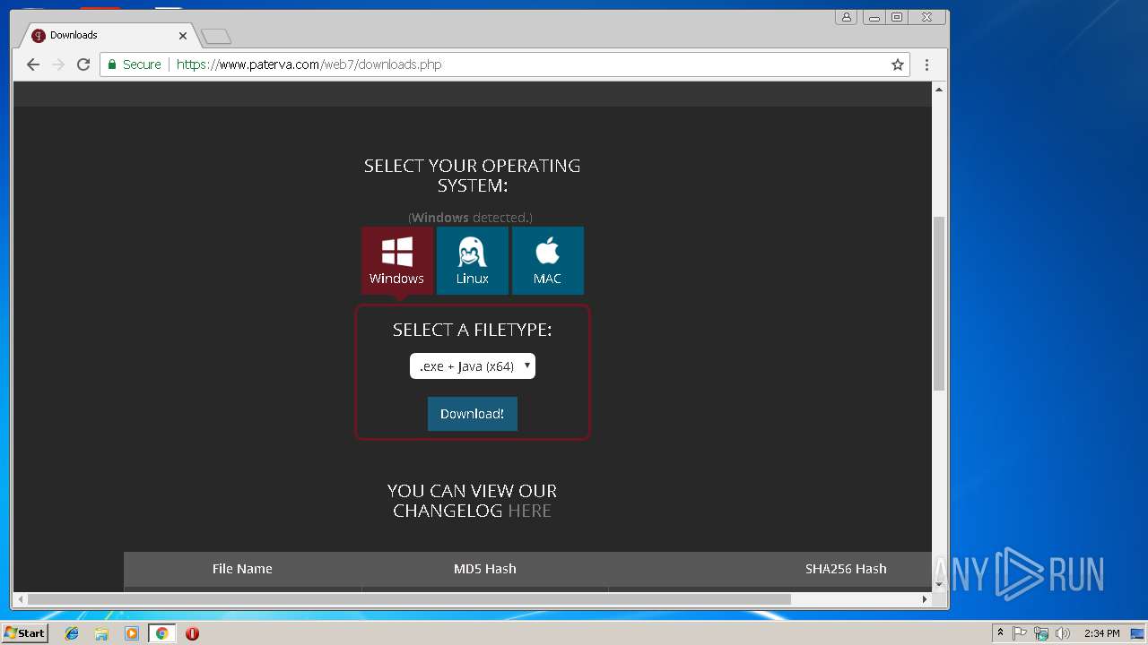The image size is (1148, 645).
Task: Click the File Name column header
Action: [242, 569]
